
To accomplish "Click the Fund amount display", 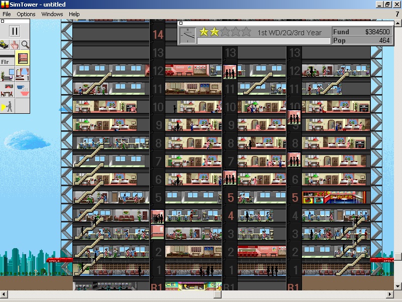I will 362,32.
